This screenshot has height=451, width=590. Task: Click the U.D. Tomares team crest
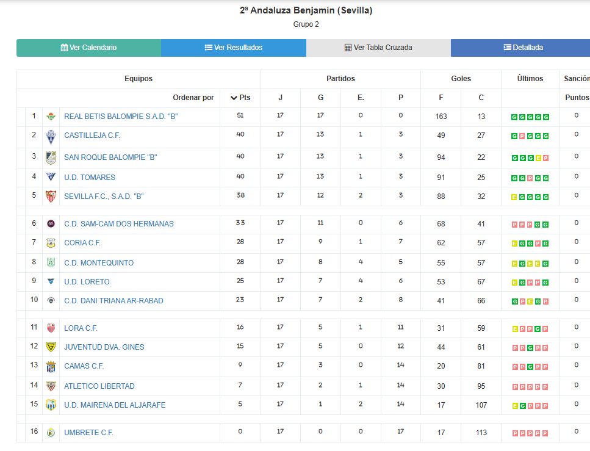(51, 177)
